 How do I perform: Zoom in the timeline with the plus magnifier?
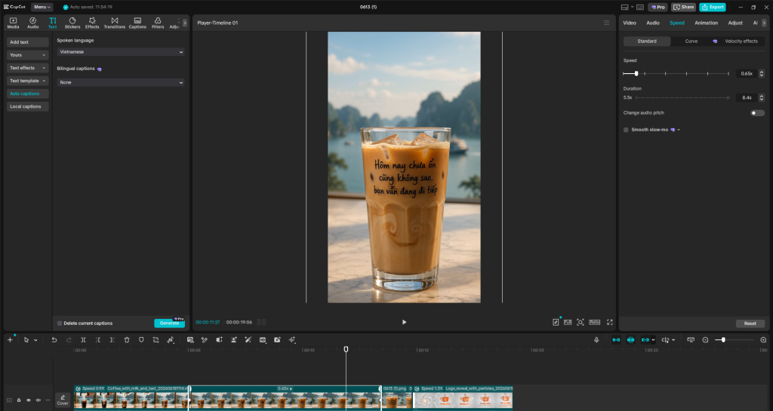point(763,339)
